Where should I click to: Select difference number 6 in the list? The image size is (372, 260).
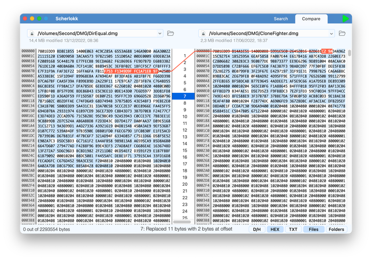pos(184,90)
